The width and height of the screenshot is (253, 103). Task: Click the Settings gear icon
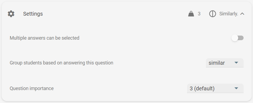tap(11, 14)
